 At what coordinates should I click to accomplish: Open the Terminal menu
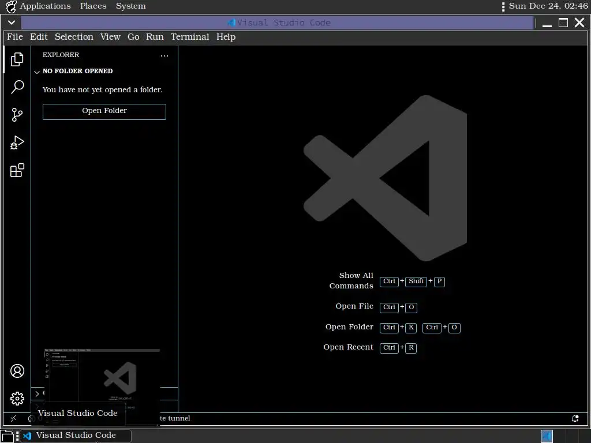pos(190,37)
